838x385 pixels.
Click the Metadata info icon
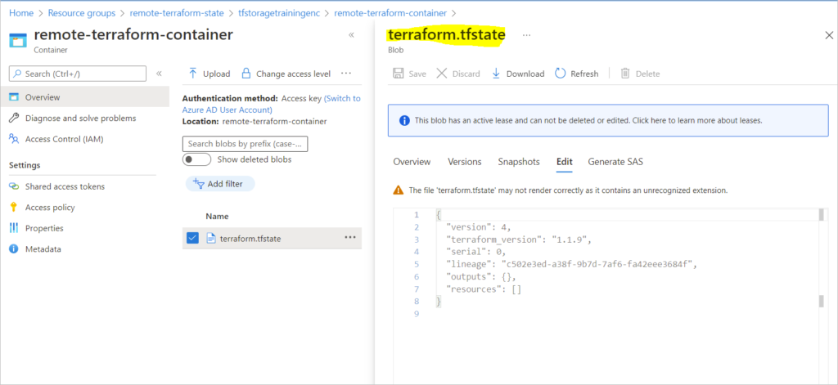(x=14, y=248)
